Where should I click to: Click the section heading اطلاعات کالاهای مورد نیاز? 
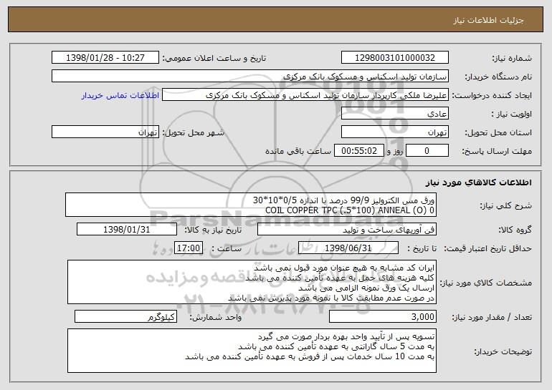point(479,182)
